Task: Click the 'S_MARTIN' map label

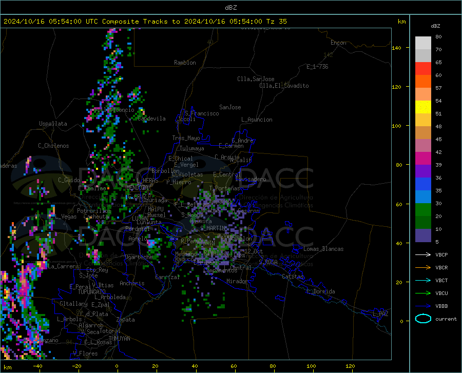Action: tap(214, 228)
